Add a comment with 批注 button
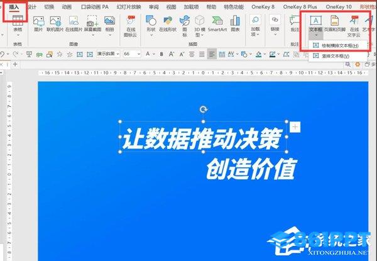 (x=295, y=23)
